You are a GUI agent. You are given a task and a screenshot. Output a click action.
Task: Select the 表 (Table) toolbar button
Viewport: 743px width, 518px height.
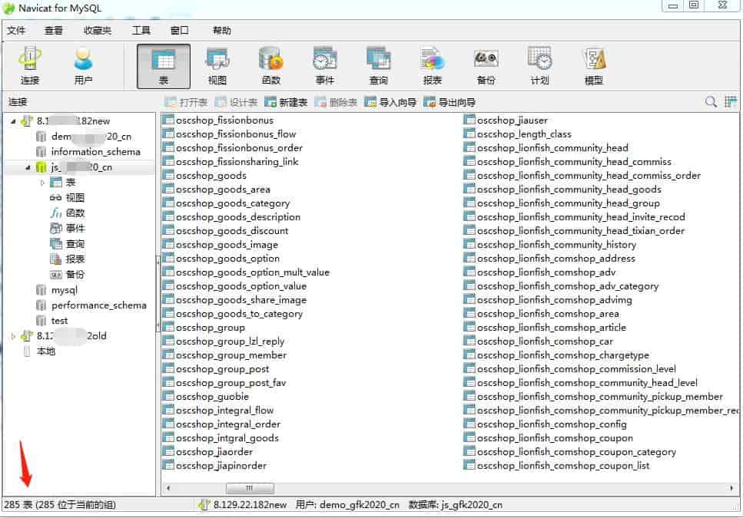point(164,66)
